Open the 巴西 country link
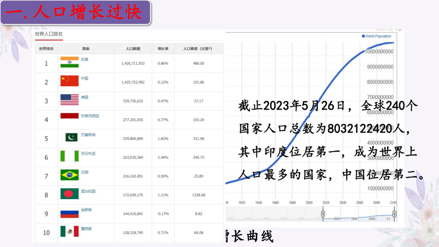439x247 pixels. click(x=85, y=172)
